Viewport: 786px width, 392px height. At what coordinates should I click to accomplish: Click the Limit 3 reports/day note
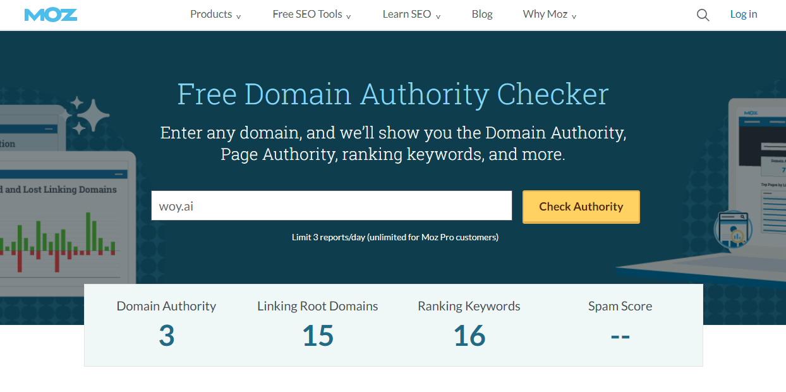pos(395,238)
